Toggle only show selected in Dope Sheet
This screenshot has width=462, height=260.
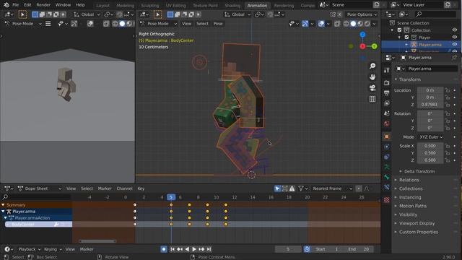point(277,188)
